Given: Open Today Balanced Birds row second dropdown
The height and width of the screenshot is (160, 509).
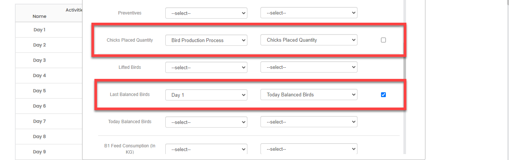Looking at the screenshot, I should point(309,122).
